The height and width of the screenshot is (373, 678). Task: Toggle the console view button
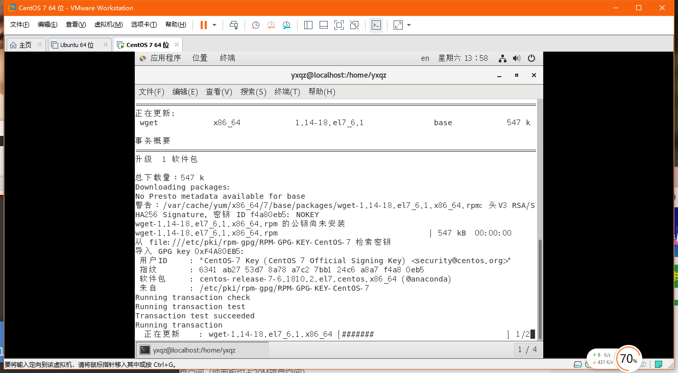pyautogui.click(x=376, y=25)
